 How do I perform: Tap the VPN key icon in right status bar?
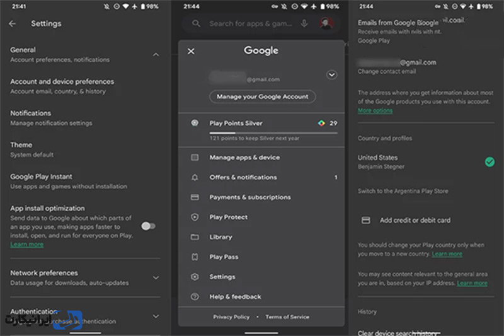tap(437, 6)
